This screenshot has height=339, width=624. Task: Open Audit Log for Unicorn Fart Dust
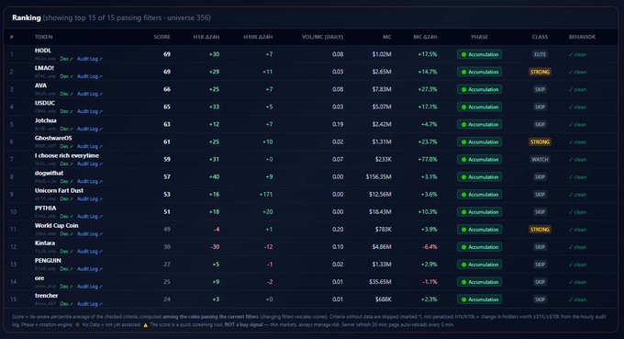pyautogui.click(x=90, y=199)
